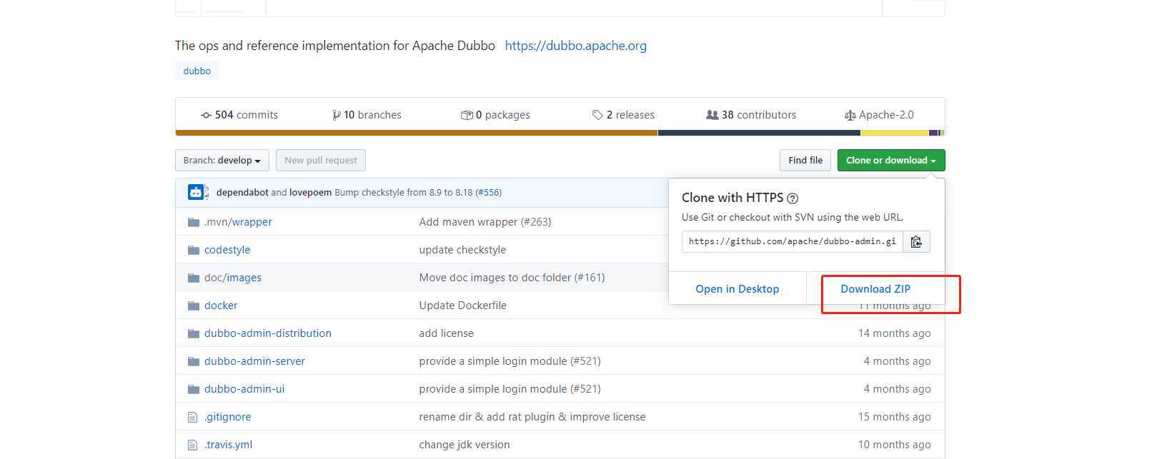Open pull request #556 link
Viewport: 1167px width, 459px height.
pyautogui.click(x=488, y=193)
